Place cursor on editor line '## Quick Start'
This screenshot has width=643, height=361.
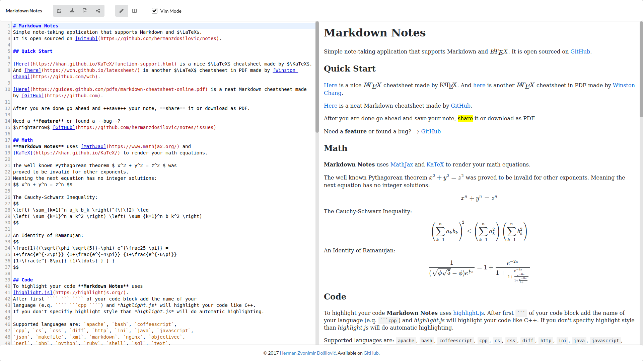33,51
